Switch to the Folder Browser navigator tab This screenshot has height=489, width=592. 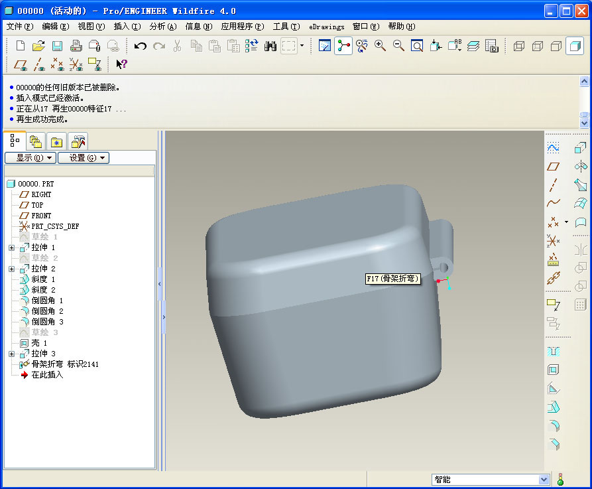(x=36, y=142)
